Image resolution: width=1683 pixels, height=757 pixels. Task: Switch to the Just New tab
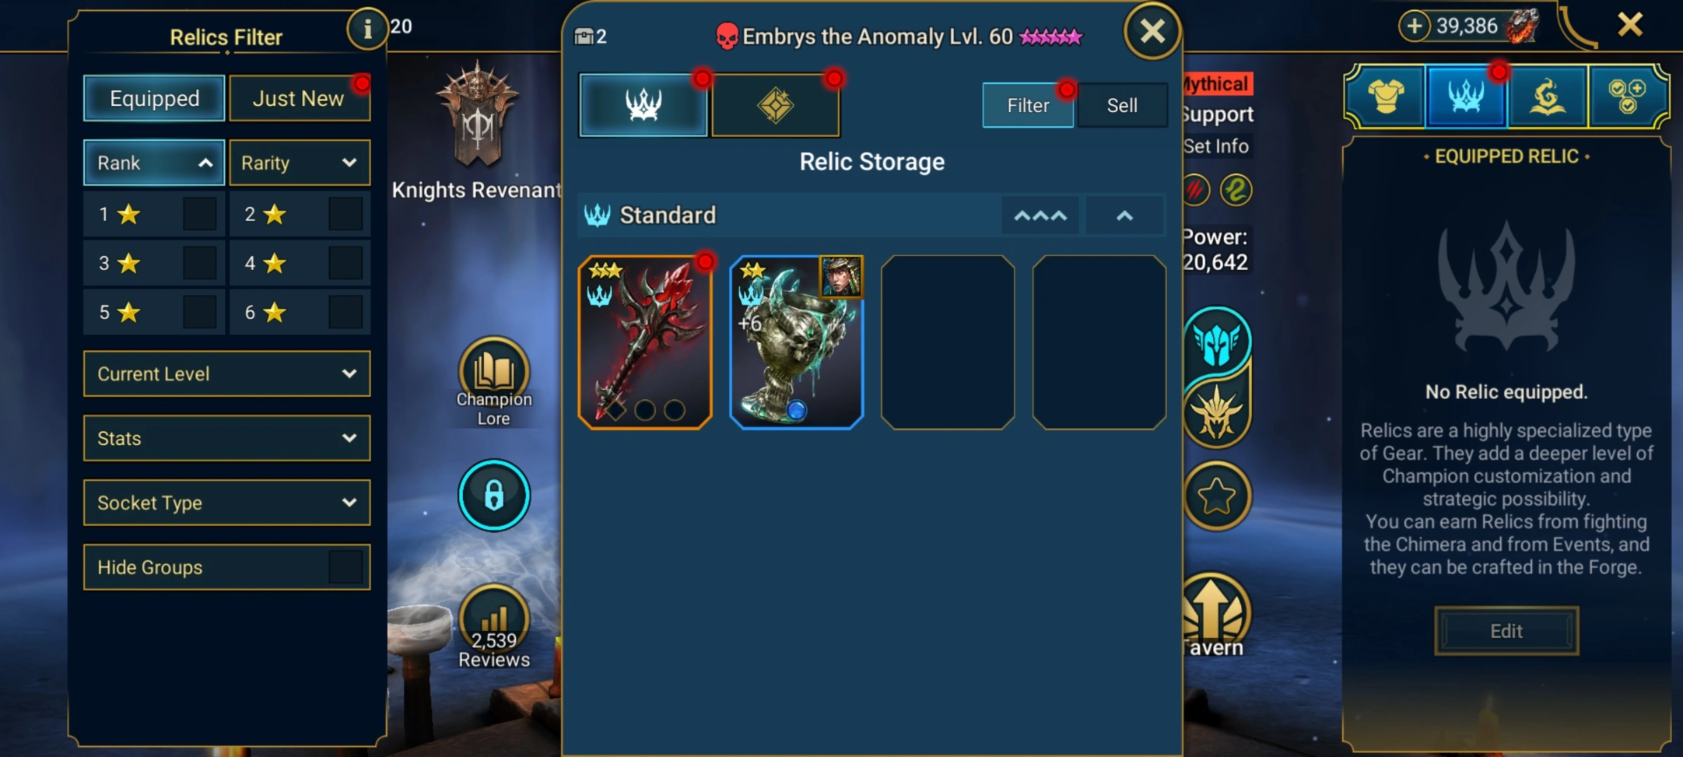299,98
